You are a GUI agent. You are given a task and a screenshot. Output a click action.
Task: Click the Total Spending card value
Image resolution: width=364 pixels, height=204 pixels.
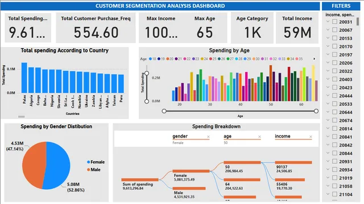(x=27, y=33)
